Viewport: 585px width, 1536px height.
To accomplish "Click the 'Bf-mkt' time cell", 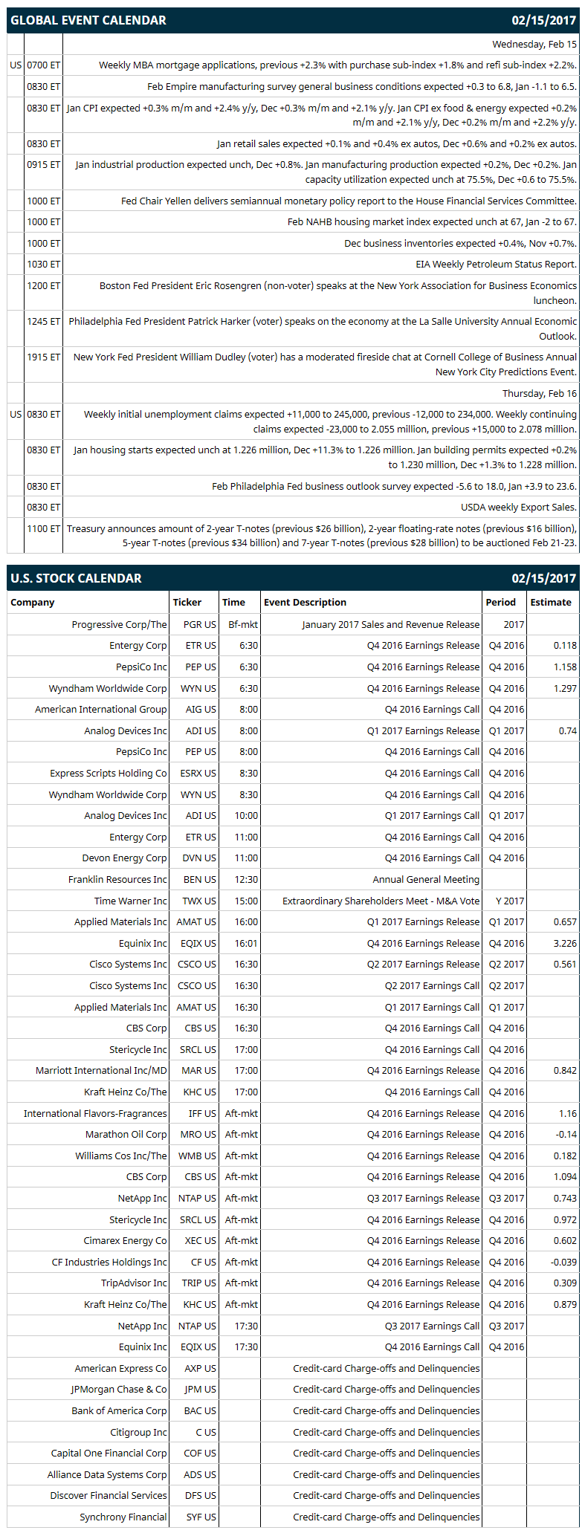I will point(243,624).
